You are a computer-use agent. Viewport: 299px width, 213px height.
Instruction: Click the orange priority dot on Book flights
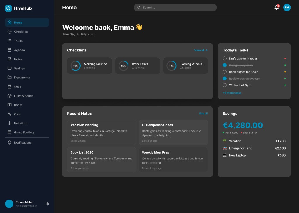(285, 72)
